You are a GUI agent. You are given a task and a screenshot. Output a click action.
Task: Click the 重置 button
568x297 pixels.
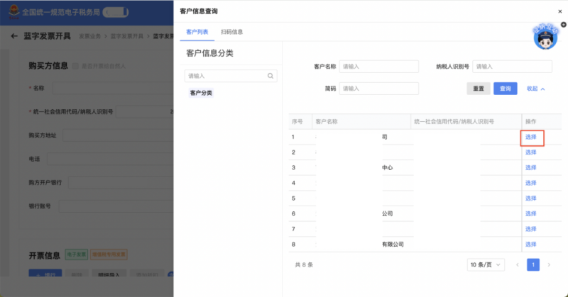[x=479, y=89]
